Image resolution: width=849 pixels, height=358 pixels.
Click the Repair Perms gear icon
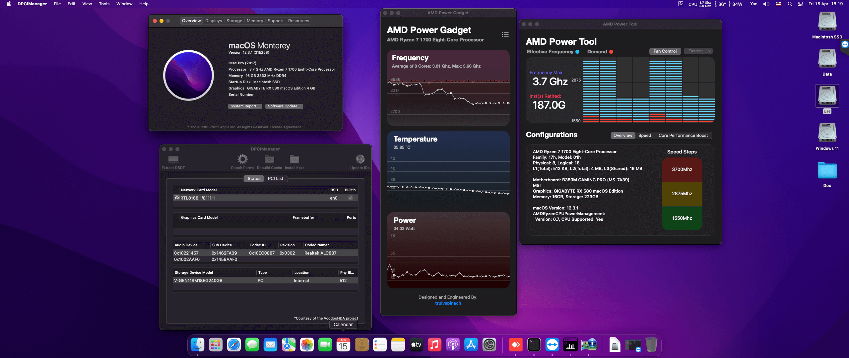coord(242,159)
